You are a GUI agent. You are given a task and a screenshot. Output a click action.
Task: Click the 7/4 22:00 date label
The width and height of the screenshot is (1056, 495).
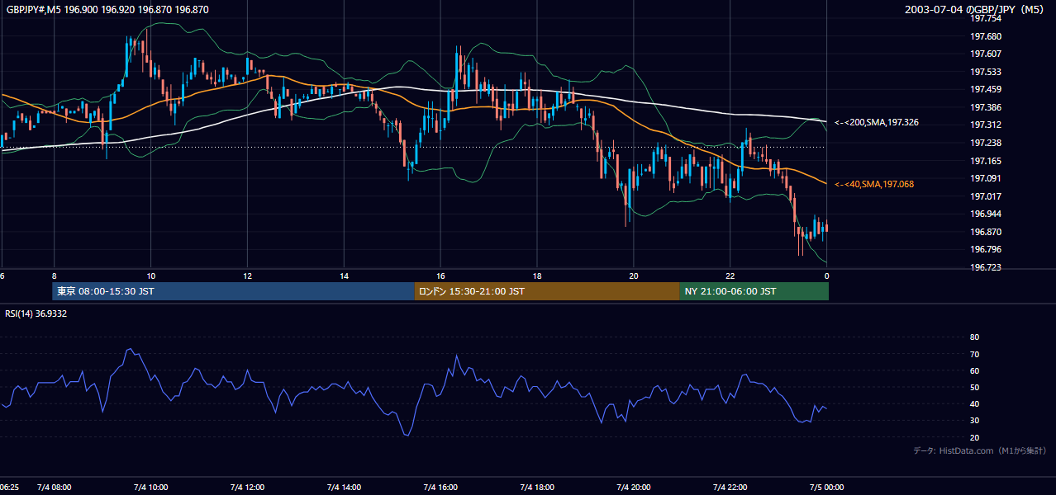point(730,488)
